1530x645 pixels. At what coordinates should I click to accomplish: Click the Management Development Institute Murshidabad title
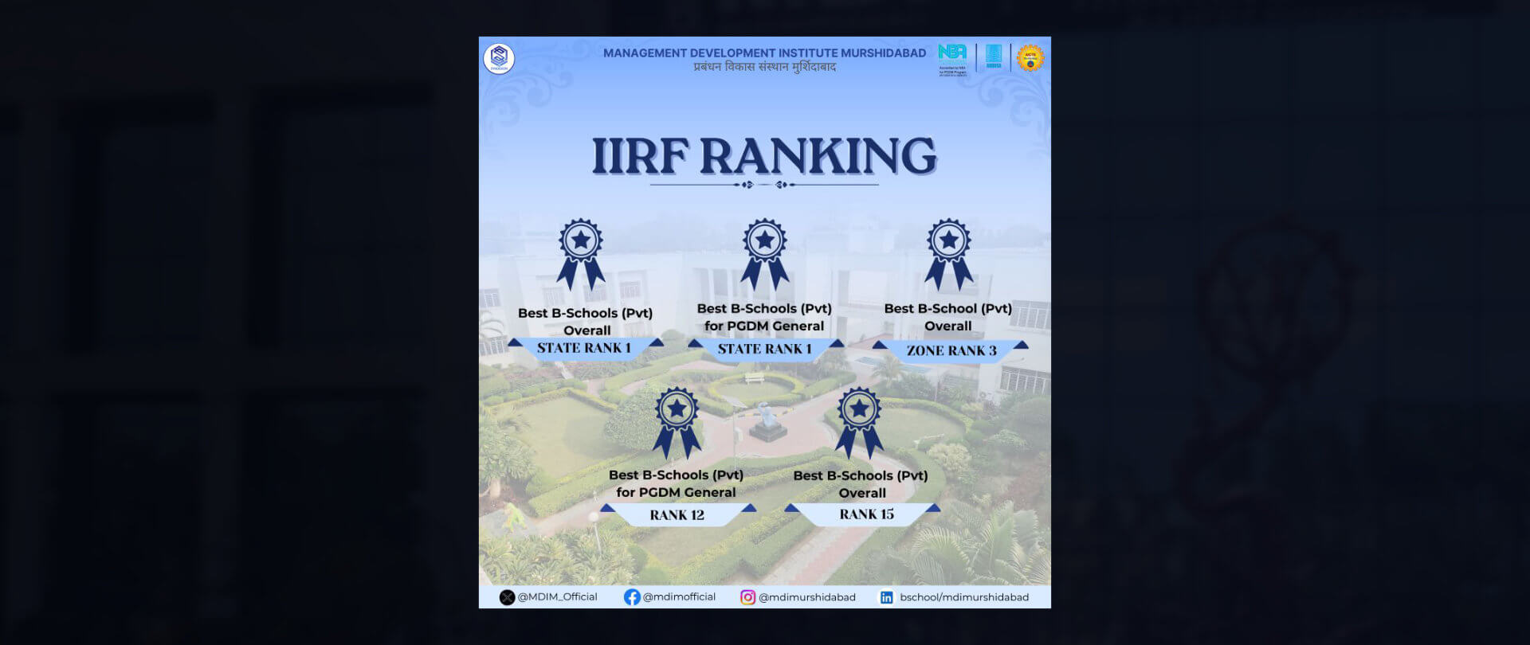(764, 53)
